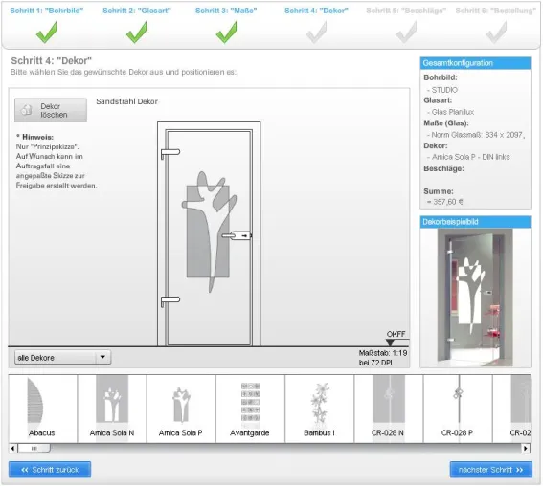543x486 pixels.
Task: Click the green checkmark under Schritt 1 Bohrbild
Action: 47,33
